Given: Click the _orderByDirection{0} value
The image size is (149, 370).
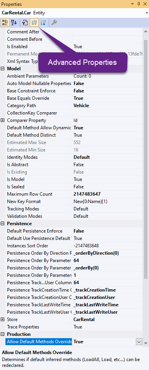Looking at the screenshot, I should point(96,253).
